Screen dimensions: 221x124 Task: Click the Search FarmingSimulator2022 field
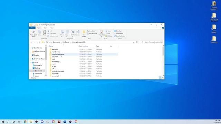click(152, 42)
